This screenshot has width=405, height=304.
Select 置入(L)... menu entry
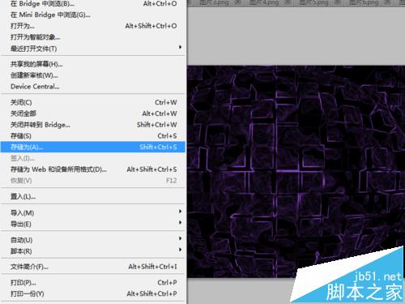point(93,196)
